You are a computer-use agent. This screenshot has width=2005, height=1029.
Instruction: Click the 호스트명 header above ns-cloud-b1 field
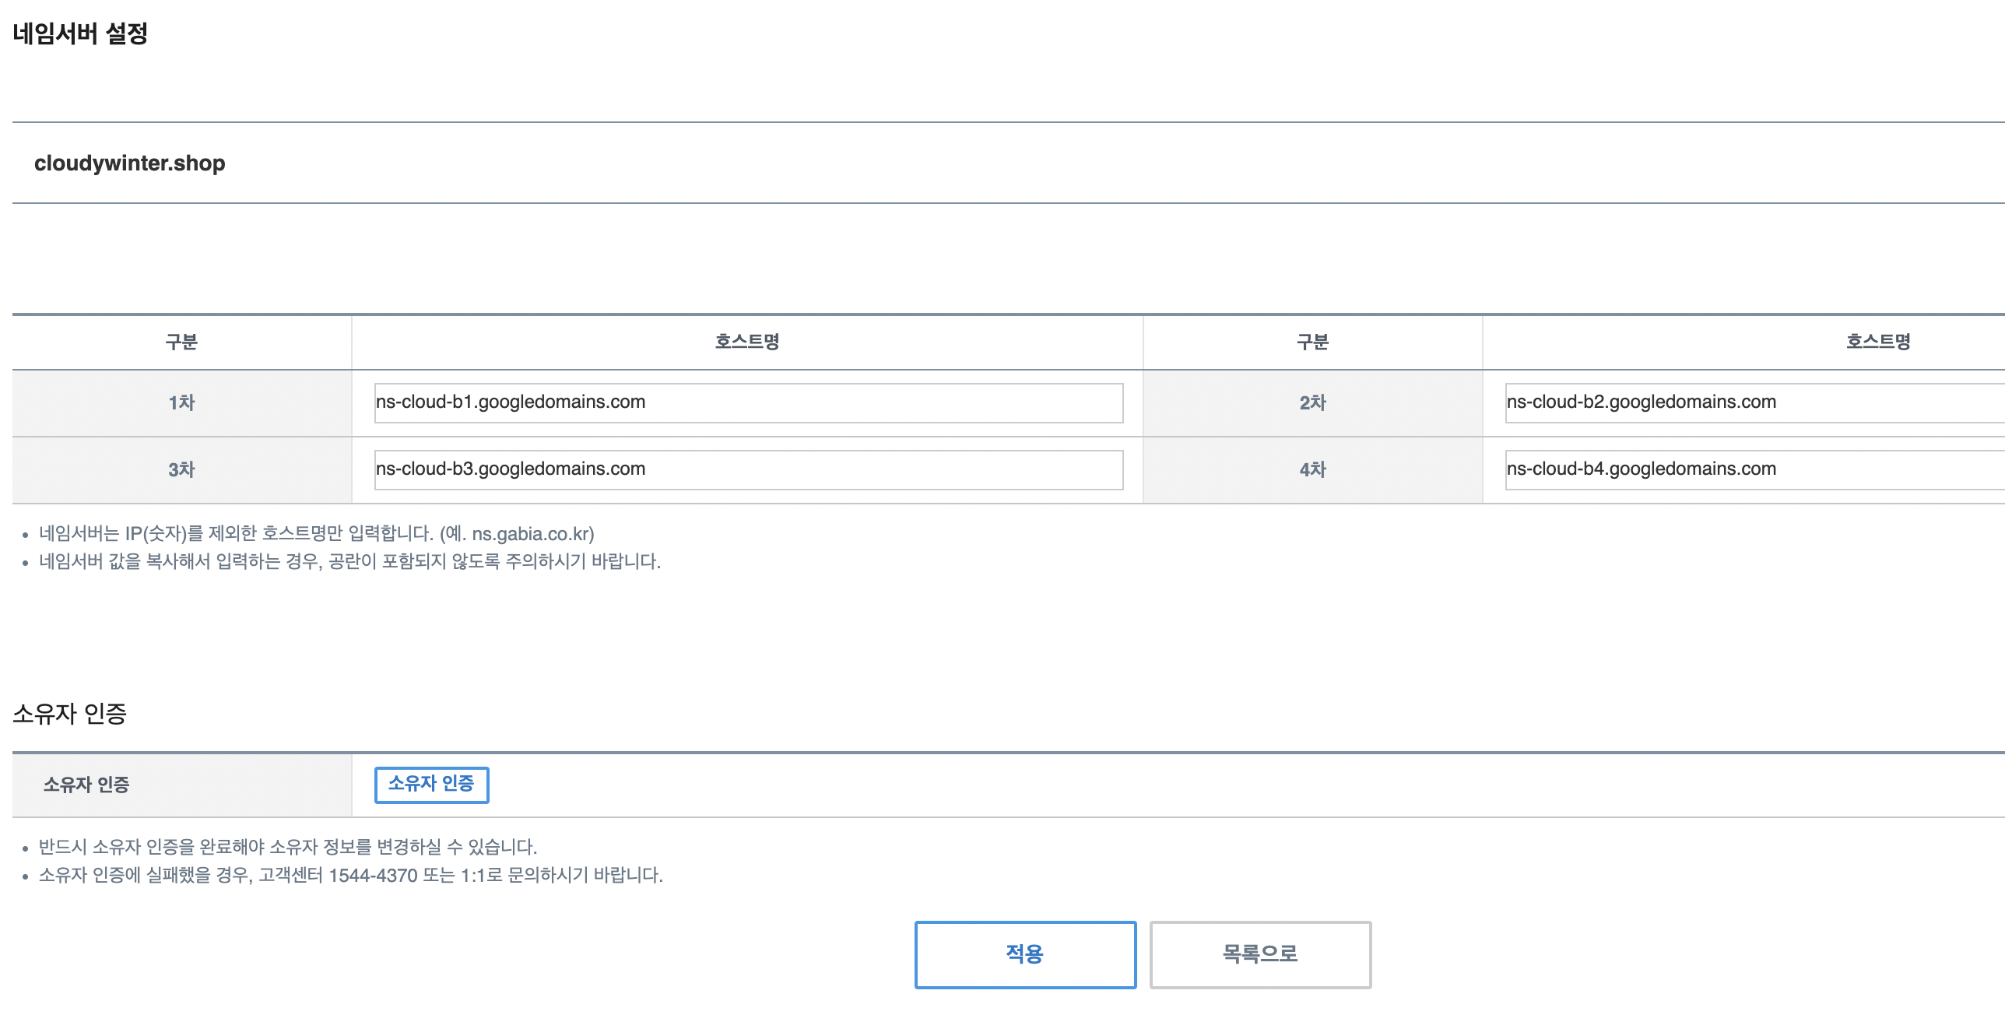pos(747,342)
